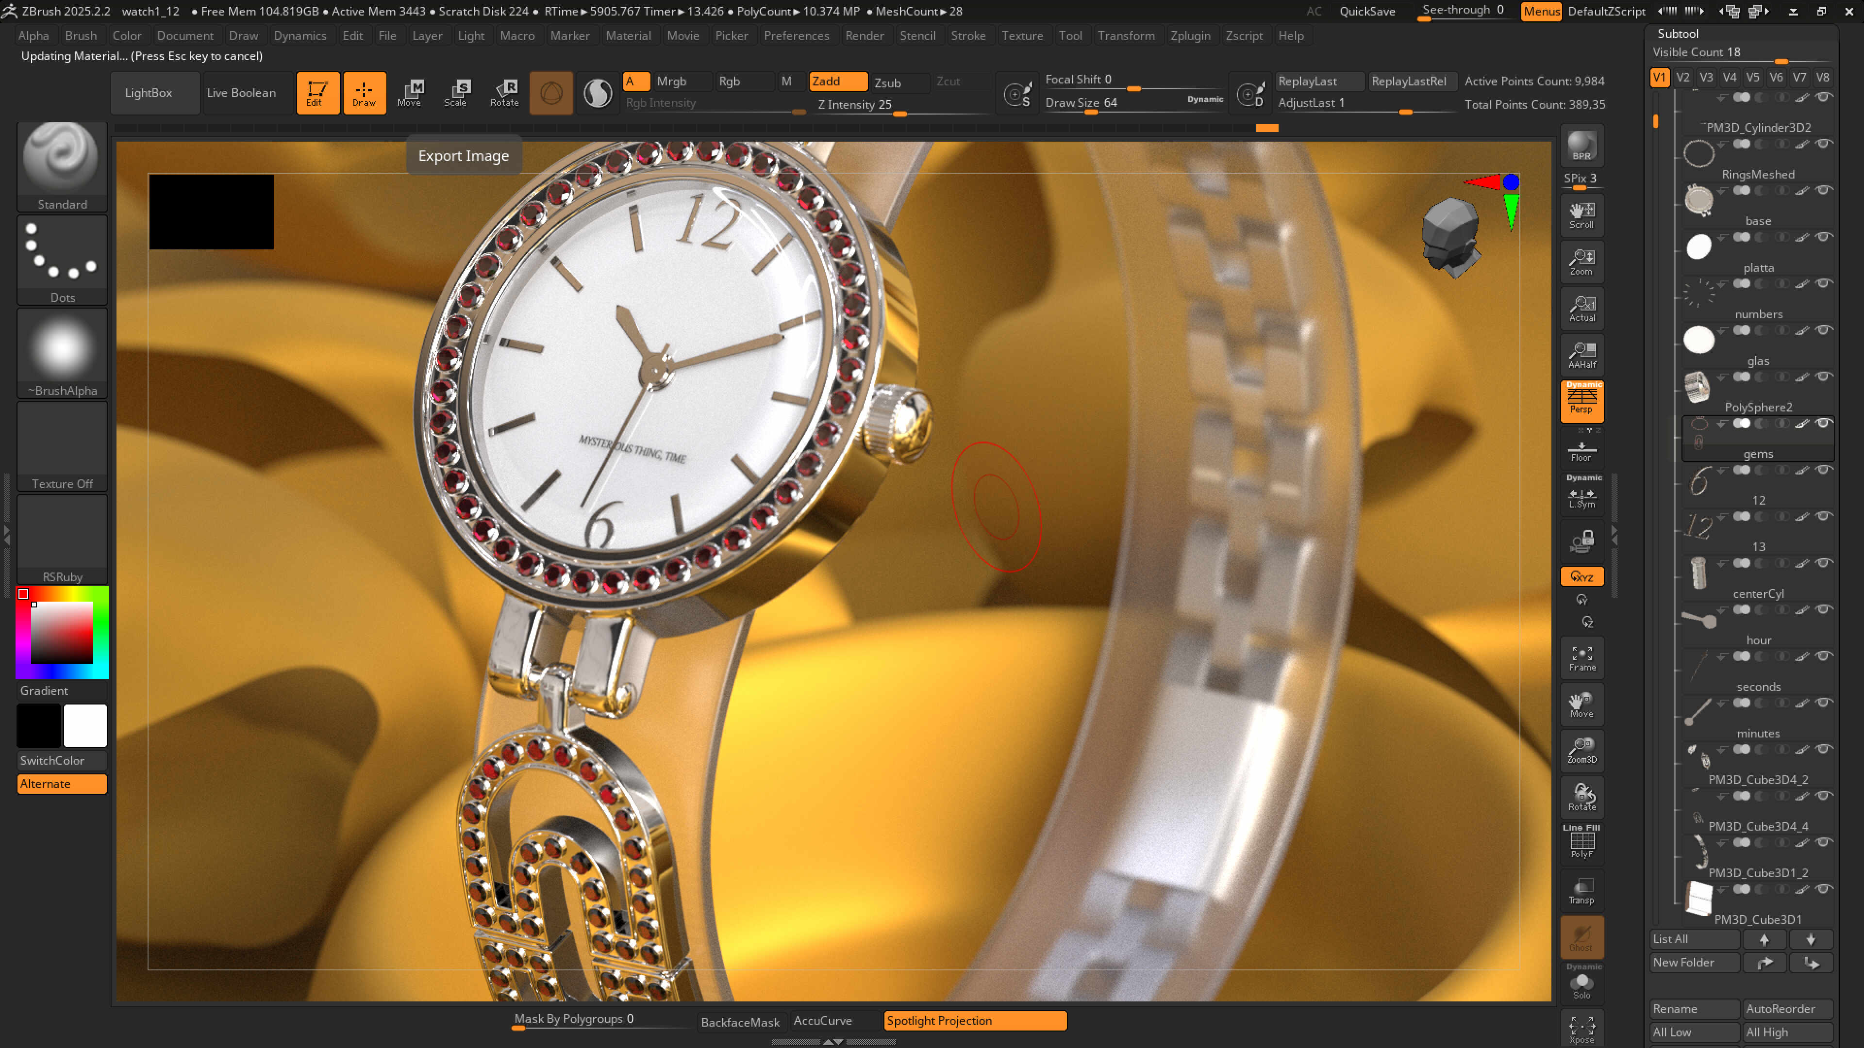
Task: Click the Standard brush thumbnail
Action: [x=62, y=166]
